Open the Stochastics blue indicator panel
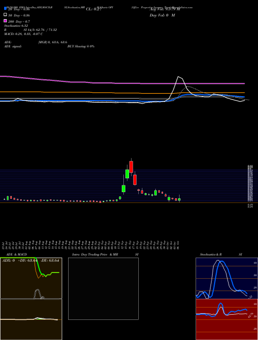The height and width of the screenshot is (340, 258). 227,278
